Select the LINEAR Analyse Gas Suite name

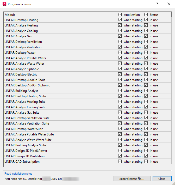point(22,113)
